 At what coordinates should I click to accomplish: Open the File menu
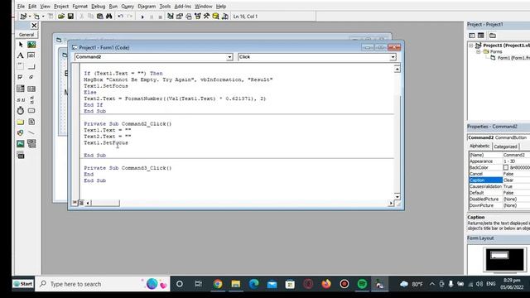21,6
